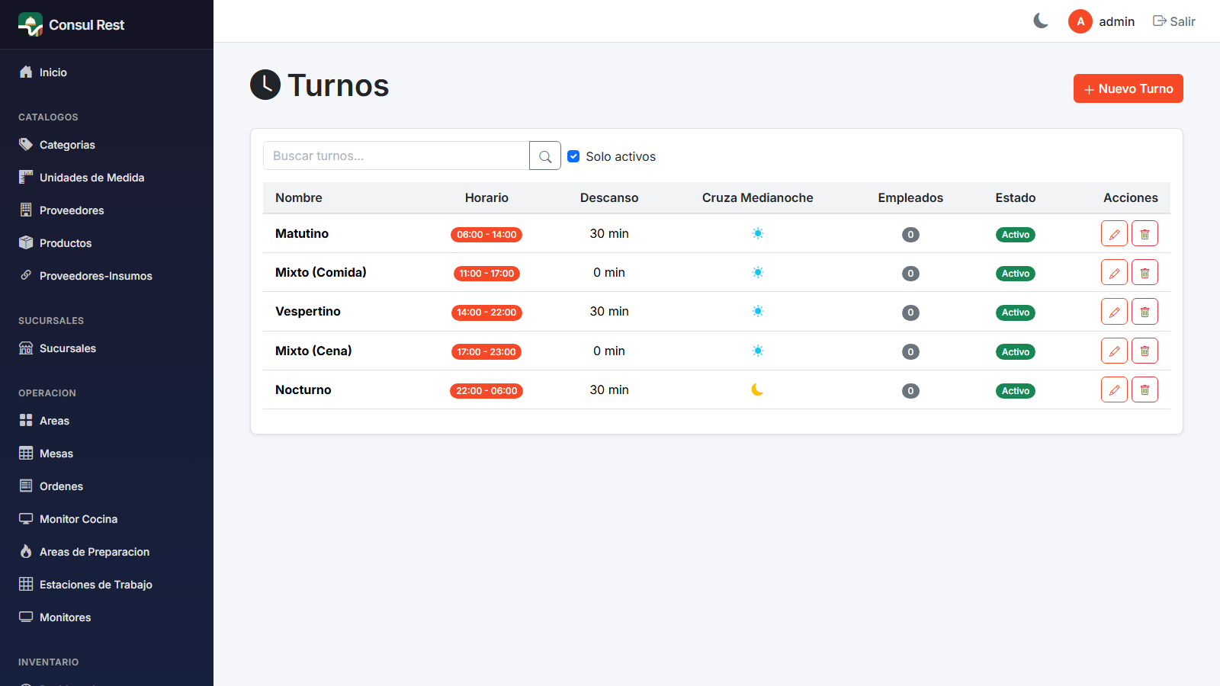This screenshot has width=1220, height=686.
Task: Edit the Vespertino shift
Action: coord(1114,312)
